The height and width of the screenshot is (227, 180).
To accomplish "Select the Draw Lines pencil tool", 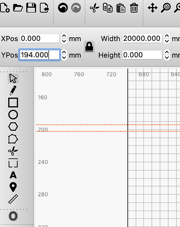I will 13,90.
